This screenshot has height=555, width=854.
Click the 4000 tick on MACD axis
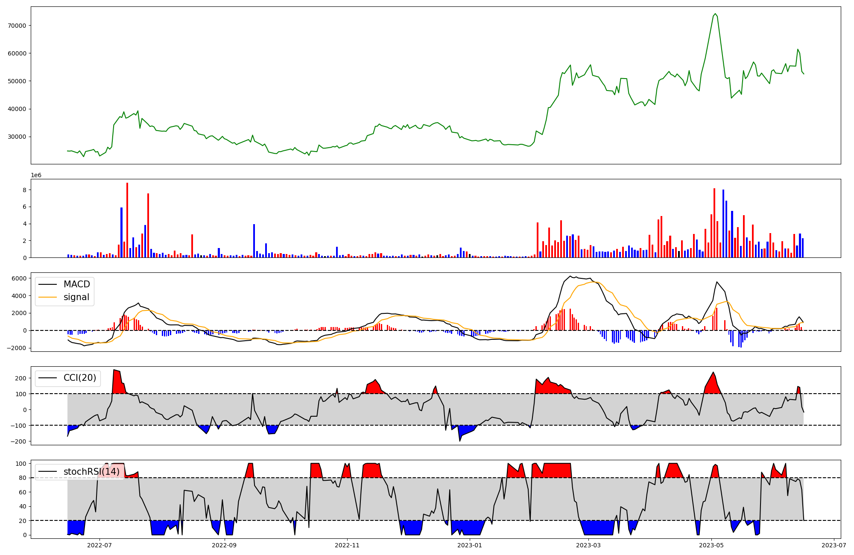19,296
